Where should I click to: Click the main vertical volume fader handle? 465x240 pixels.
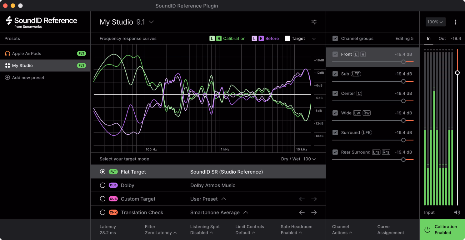point(457,73)
